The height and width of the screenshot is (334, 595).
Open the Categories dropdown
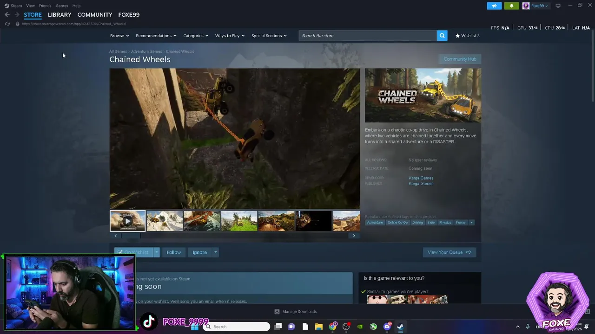pyautogui.click(x=196, y=36)
